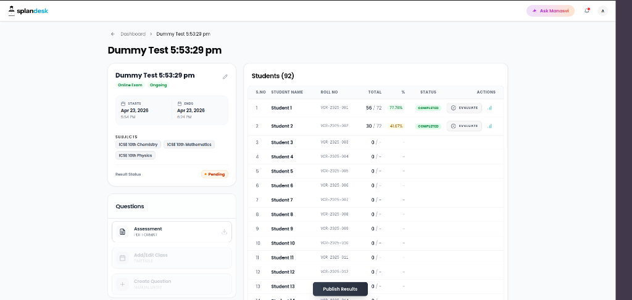Click Student 2's Completed status badge
The height and width of the screenshot is (300, 632).
click(x=428, y=126)
